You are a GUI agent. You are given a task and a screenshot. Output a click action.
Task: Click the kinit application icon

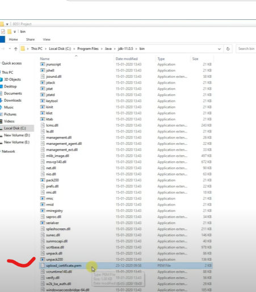tap(43, 107)
